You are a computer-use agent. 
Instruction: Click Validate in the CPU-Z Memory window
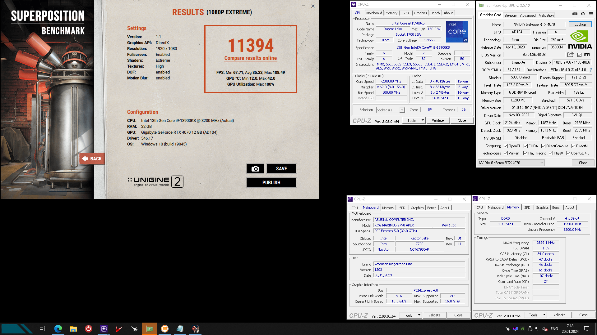pyautogui.click(x=559, y=315)
